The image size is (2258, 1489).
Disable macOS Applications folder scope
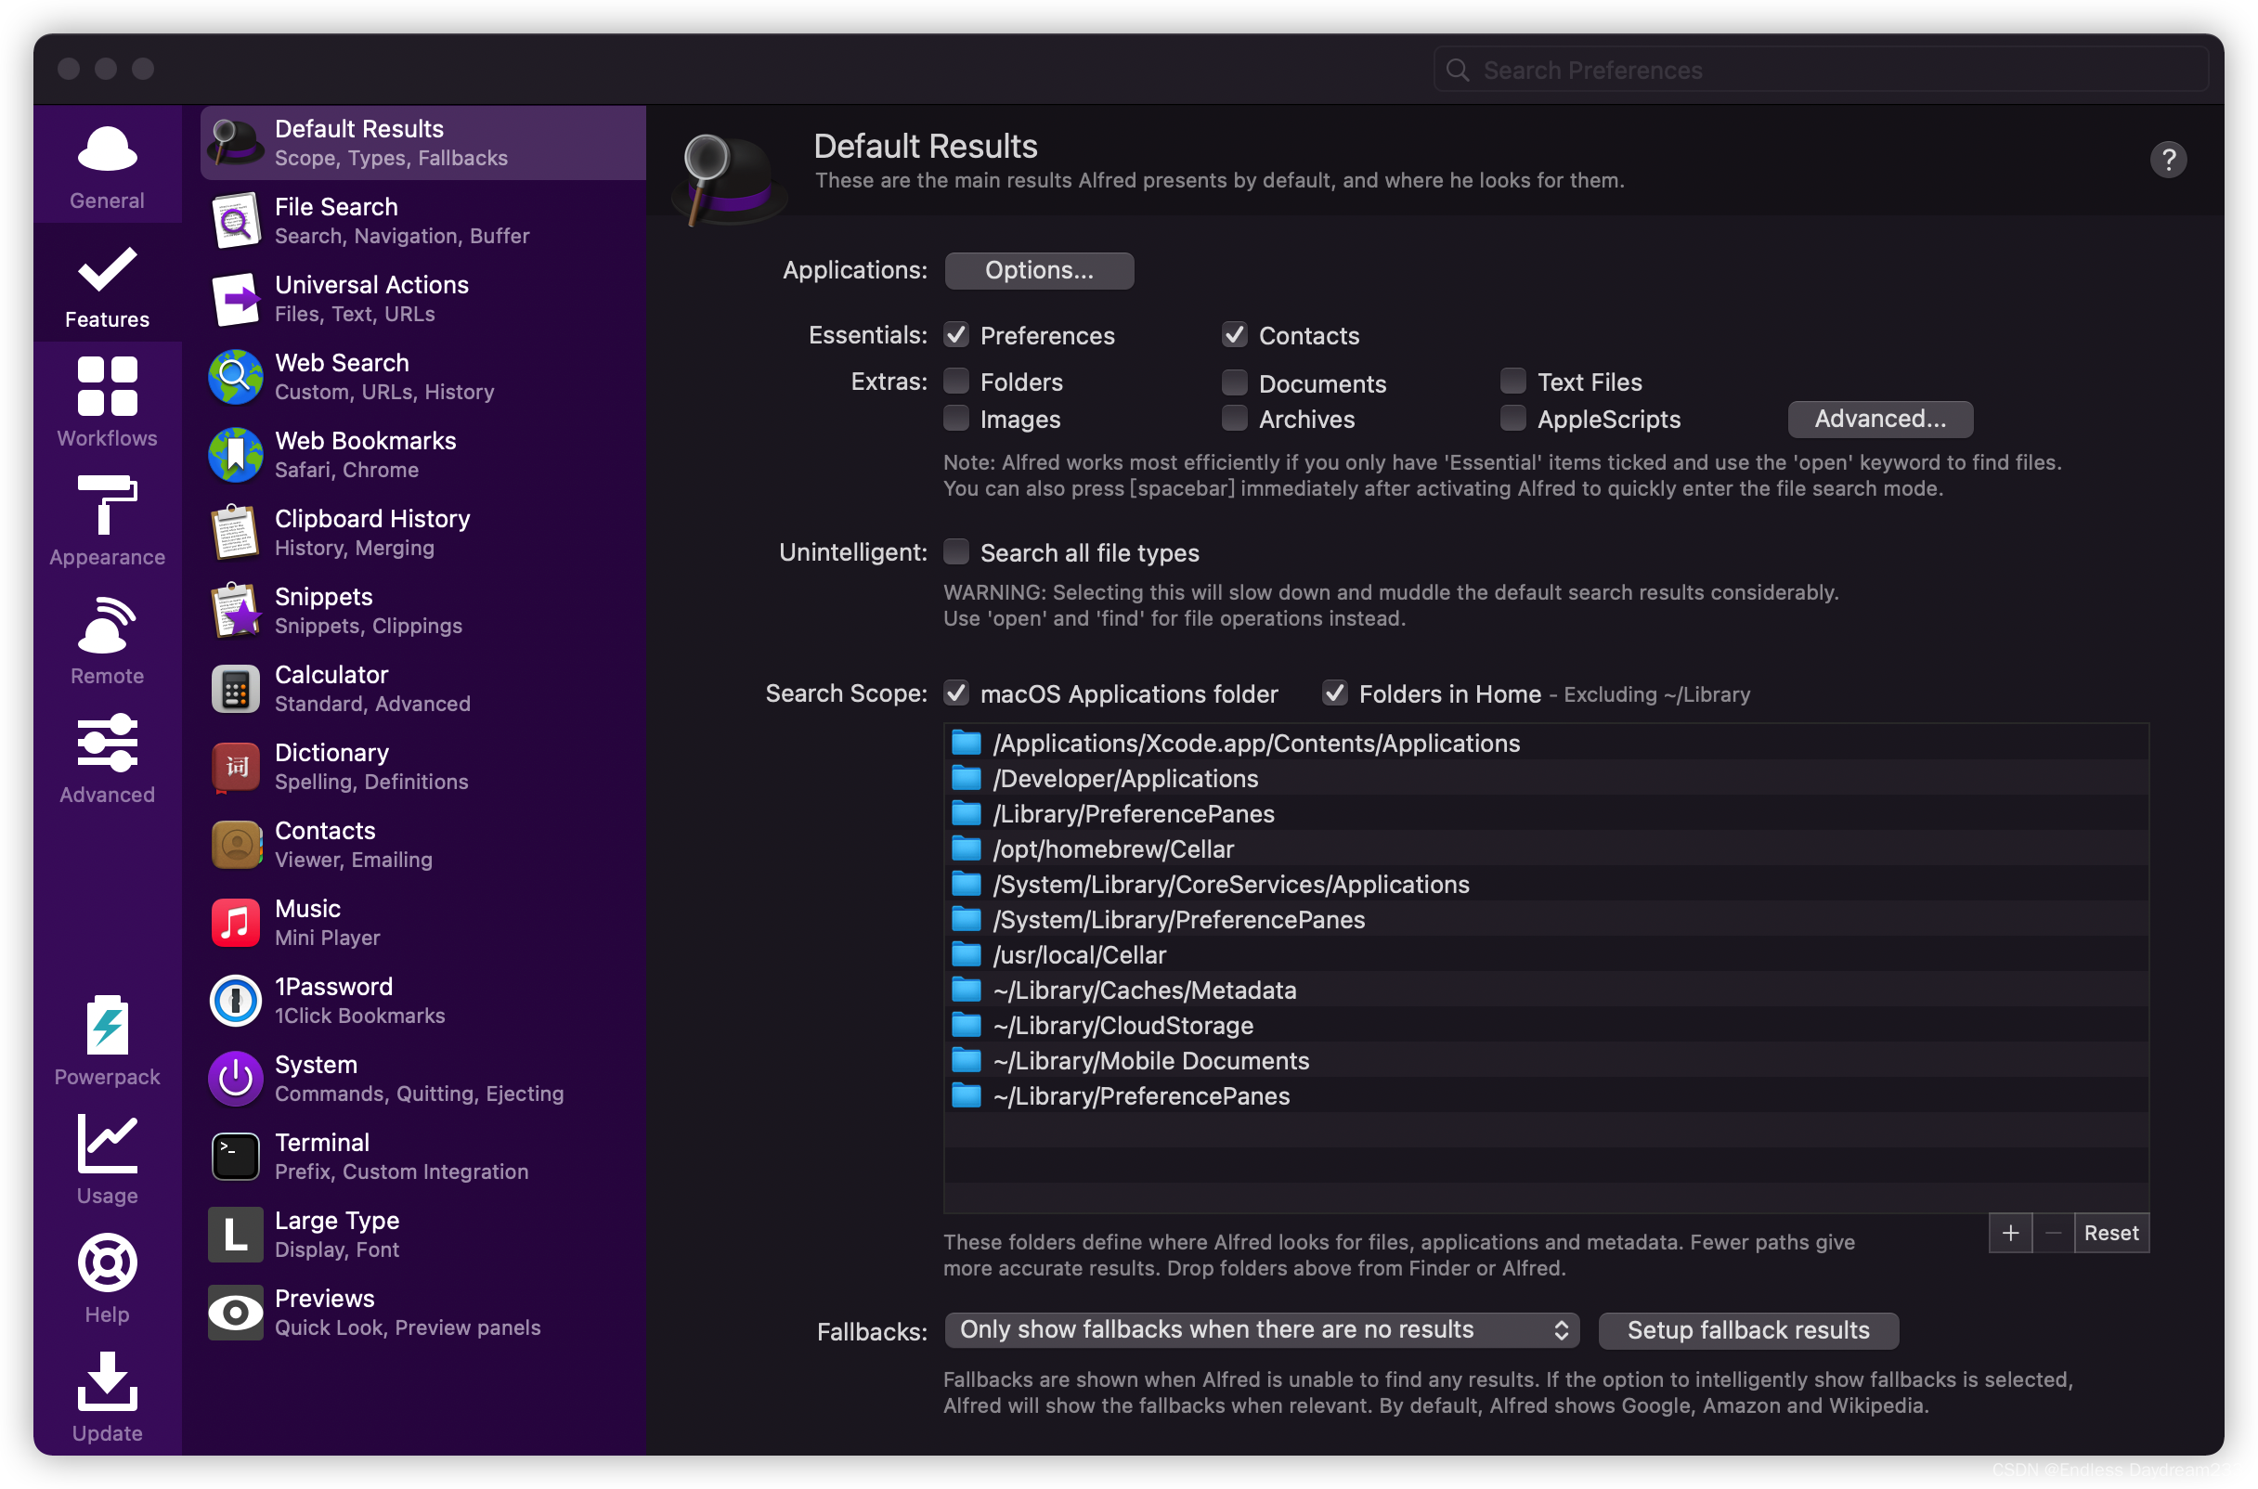pos(956,694)
